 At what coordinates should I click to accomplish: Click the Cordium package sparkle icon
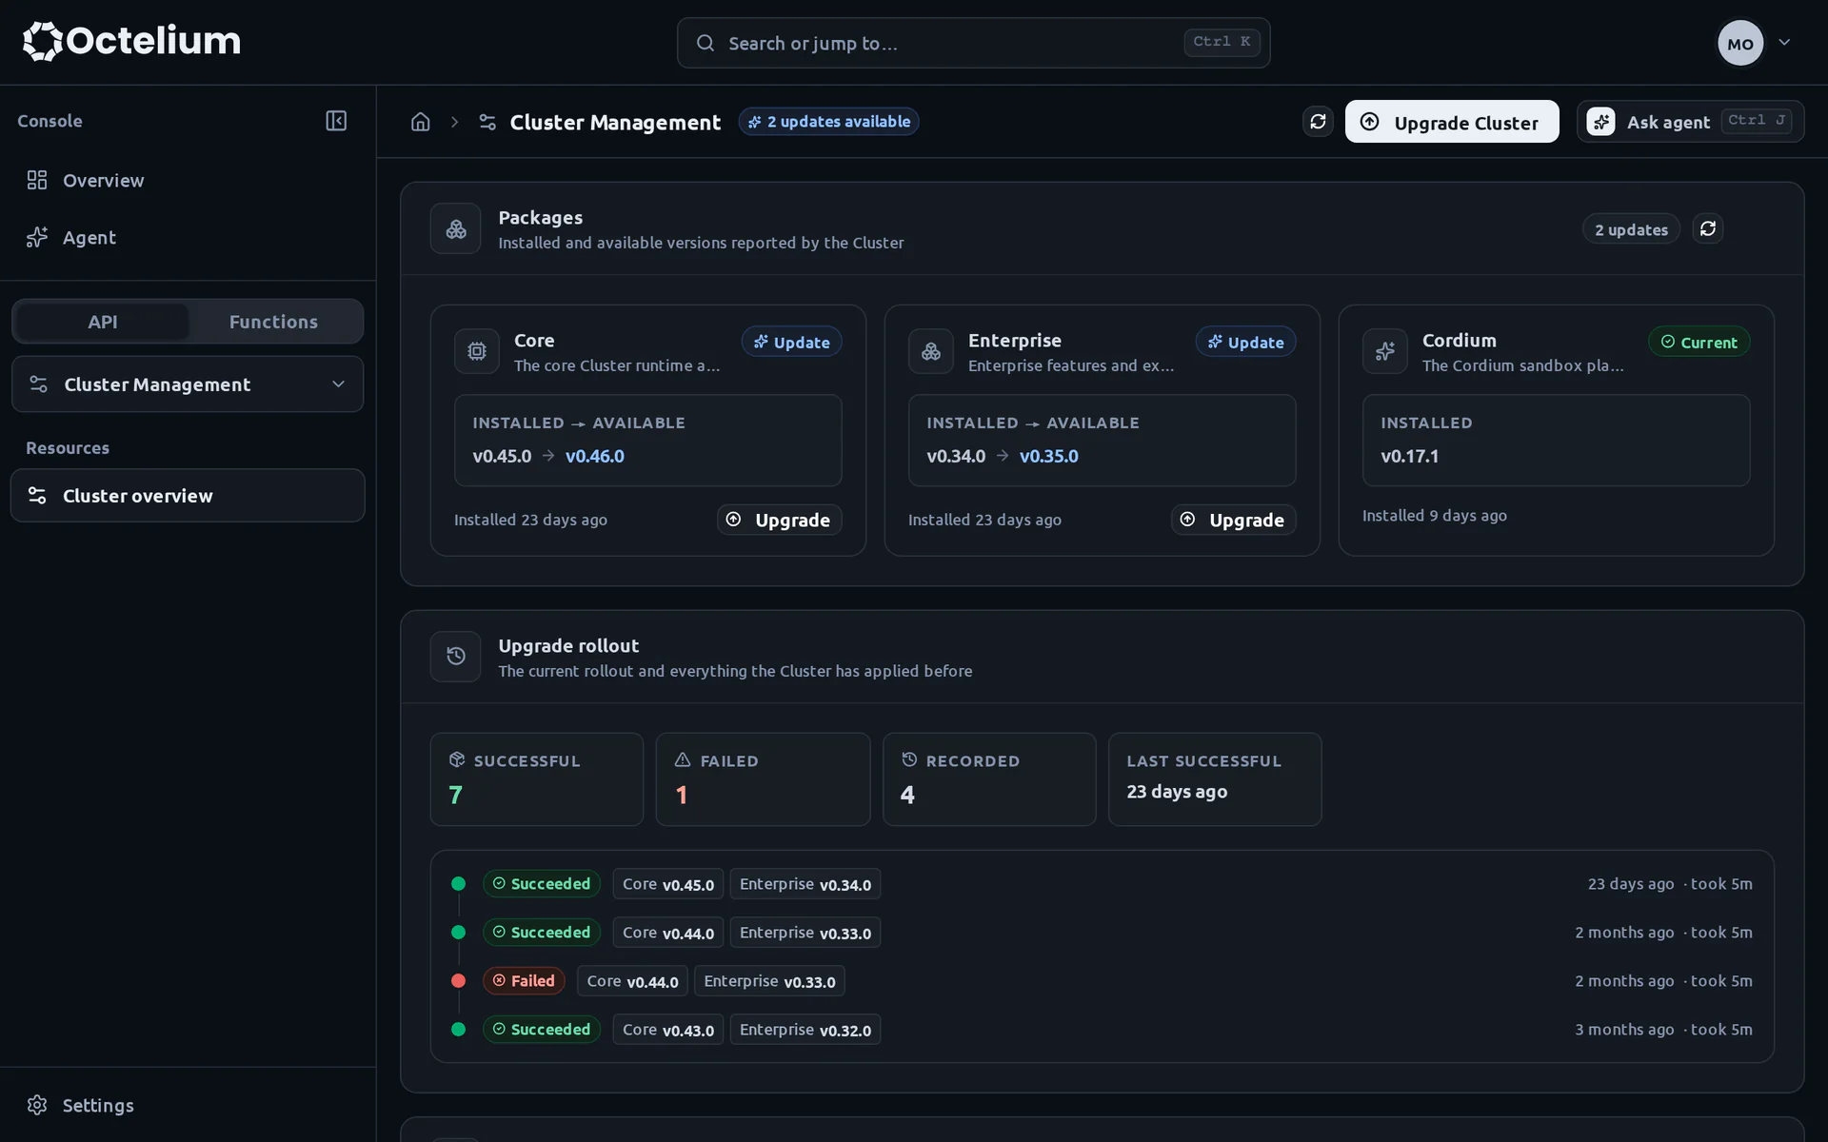coord(1385,351)
